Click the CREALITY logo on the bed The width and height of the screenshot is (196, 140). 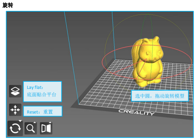click(136, 112)
